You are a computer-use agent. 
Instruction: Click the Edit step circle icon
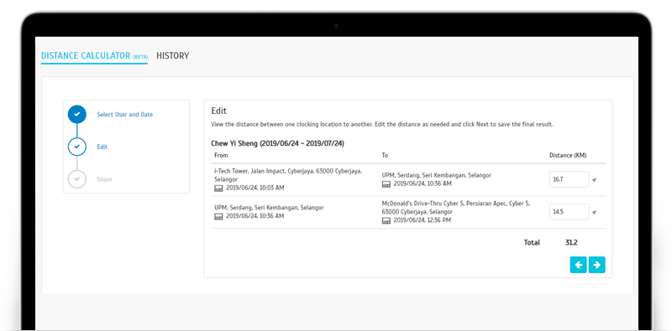tap(77, 147)
